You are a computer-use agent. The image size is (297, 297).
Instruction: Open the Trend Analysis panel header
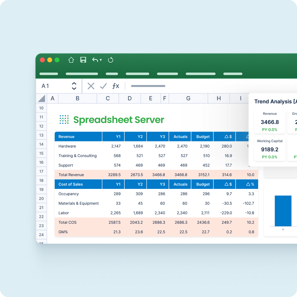coord(274,101)
